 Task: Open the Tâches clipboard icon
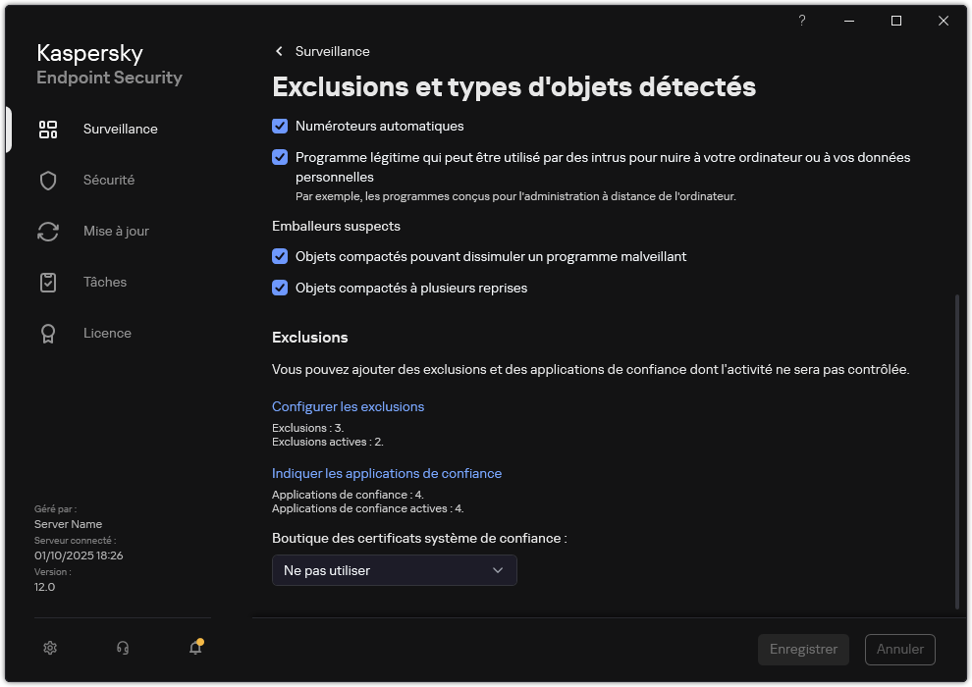pos(47,282)
